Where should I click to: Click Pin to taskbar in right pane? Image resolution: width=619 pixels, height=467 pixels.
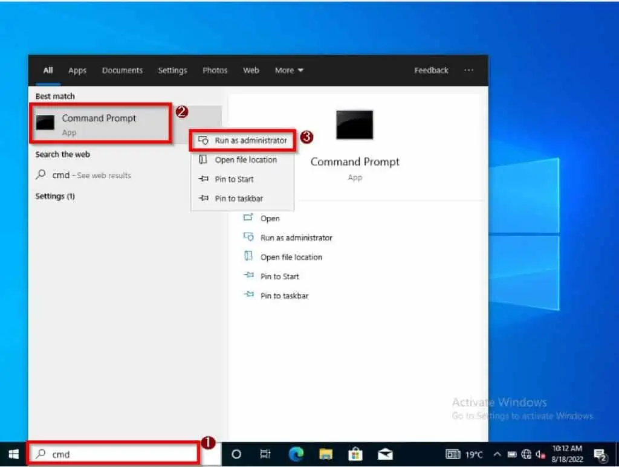tap(284, 296)
